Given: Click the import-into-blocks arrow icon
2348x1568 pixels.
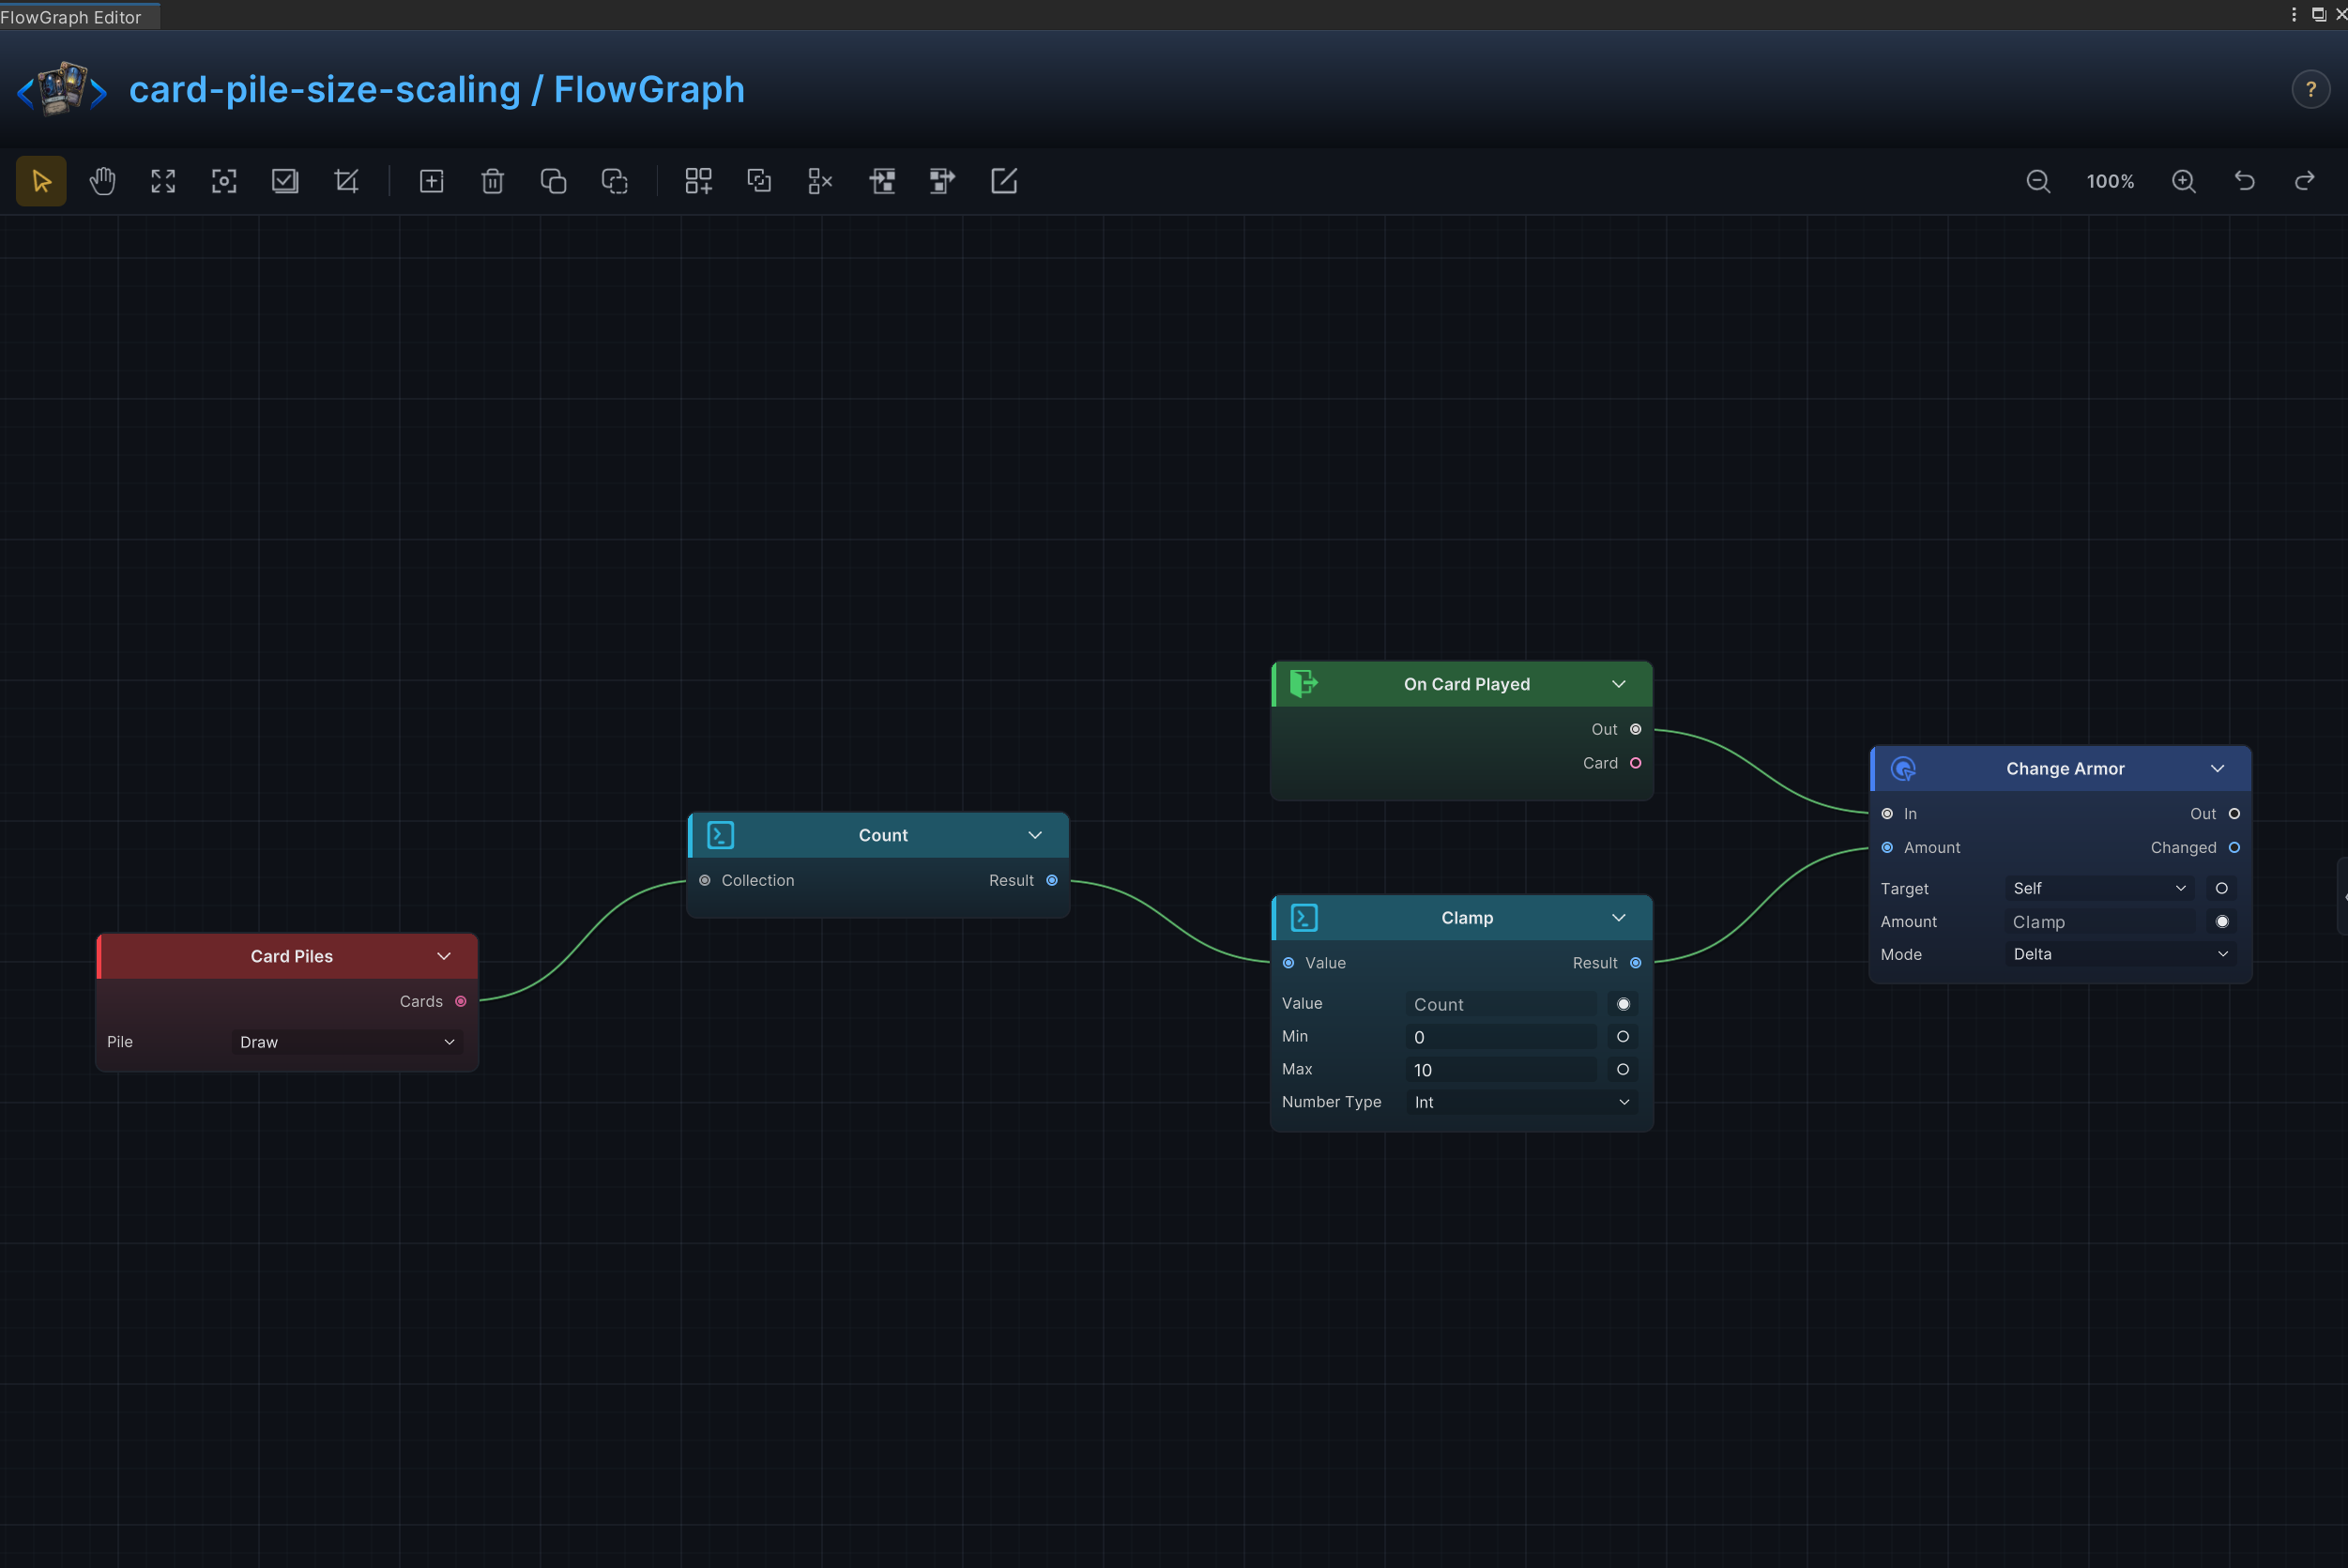Looking at the screenshot, I should (x=881, y=181).
